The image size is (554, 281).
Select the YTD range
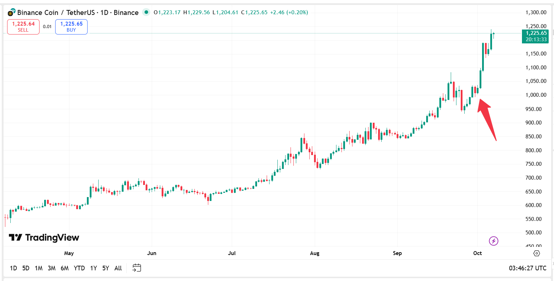tap(79, 268)
